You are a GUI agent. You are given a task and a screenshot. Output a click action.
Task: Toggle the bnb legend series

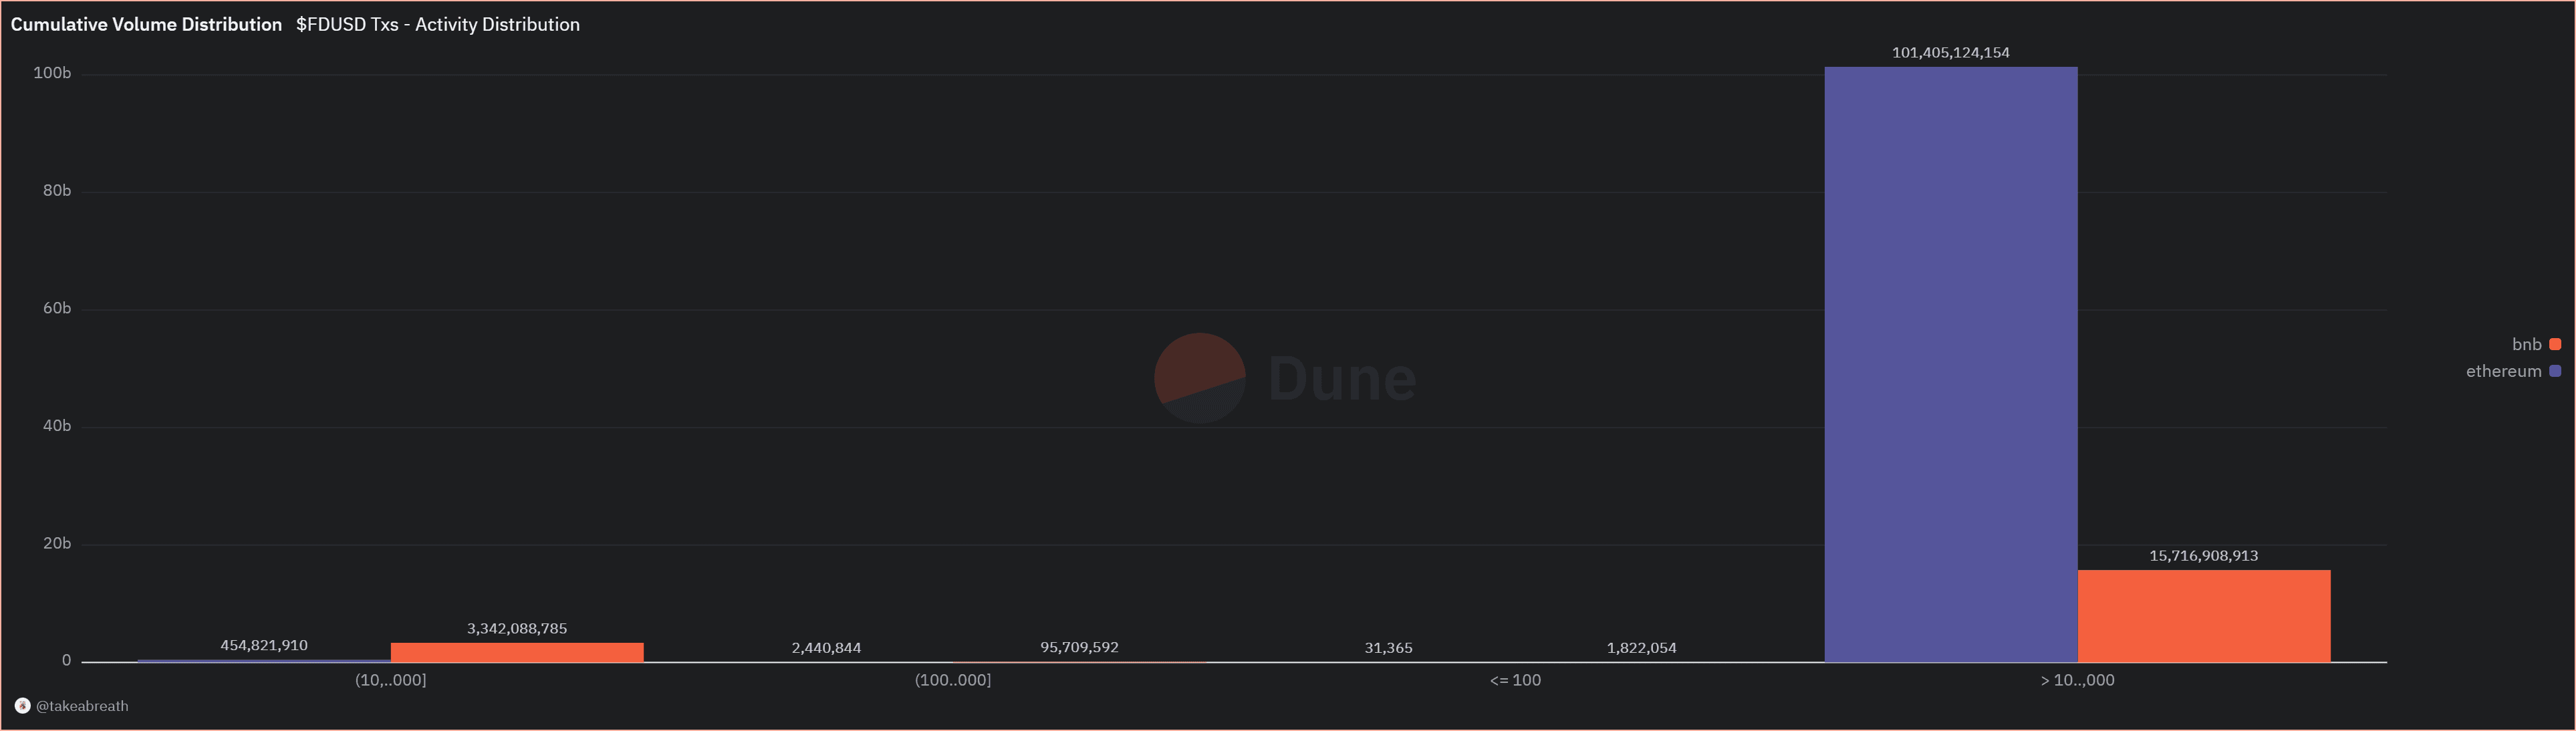[2526, 344]
